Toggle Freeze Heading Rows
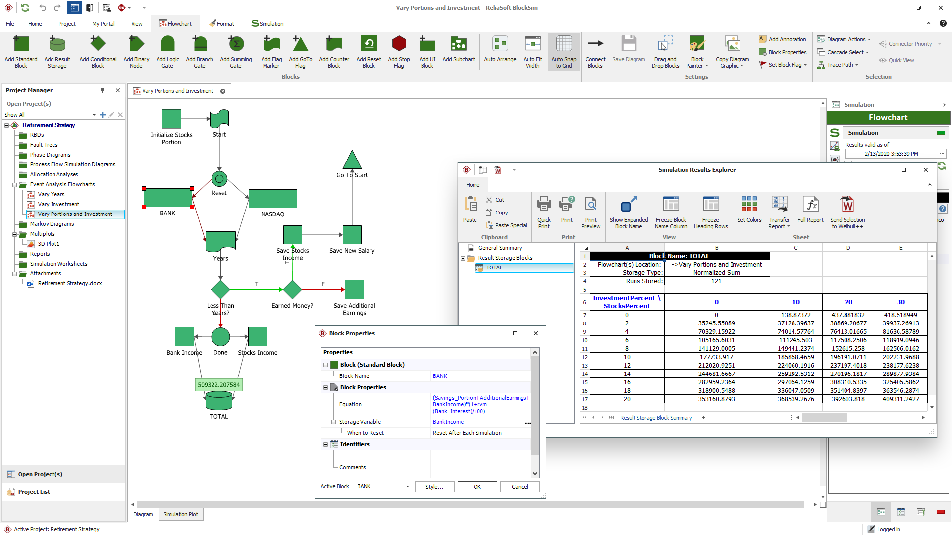The image size is (952, 536). coord(711,212)
